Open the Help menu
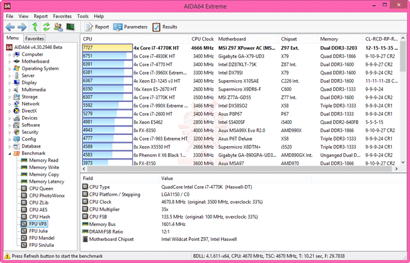The image size is (410, 263). pyautogui.click(x=99, y=16)
